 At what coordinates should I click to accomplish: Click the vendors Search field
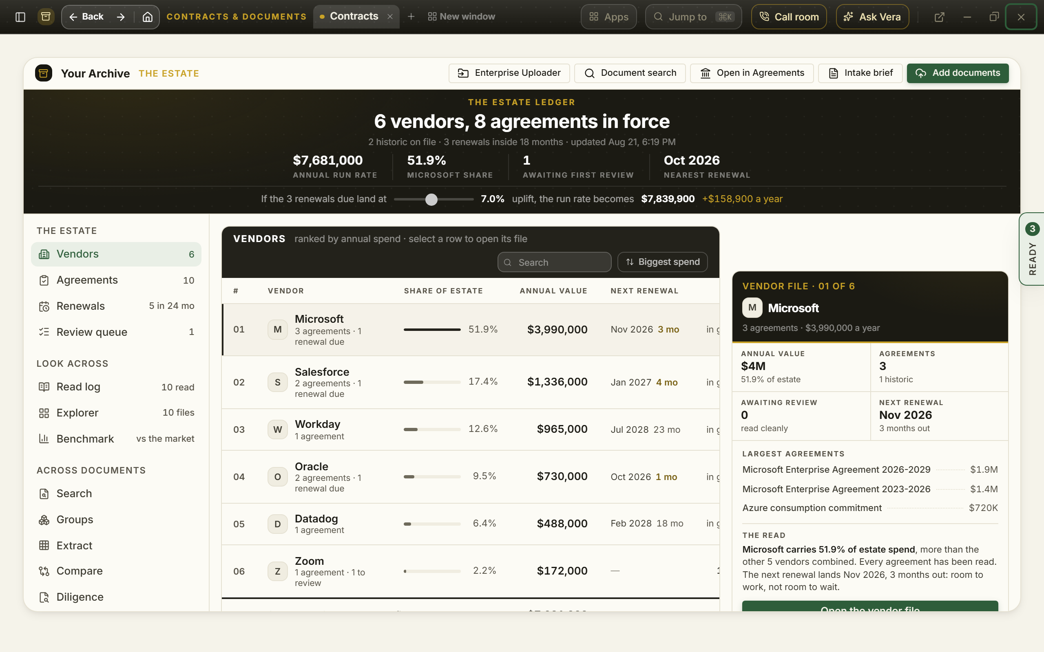coord(554,262)
